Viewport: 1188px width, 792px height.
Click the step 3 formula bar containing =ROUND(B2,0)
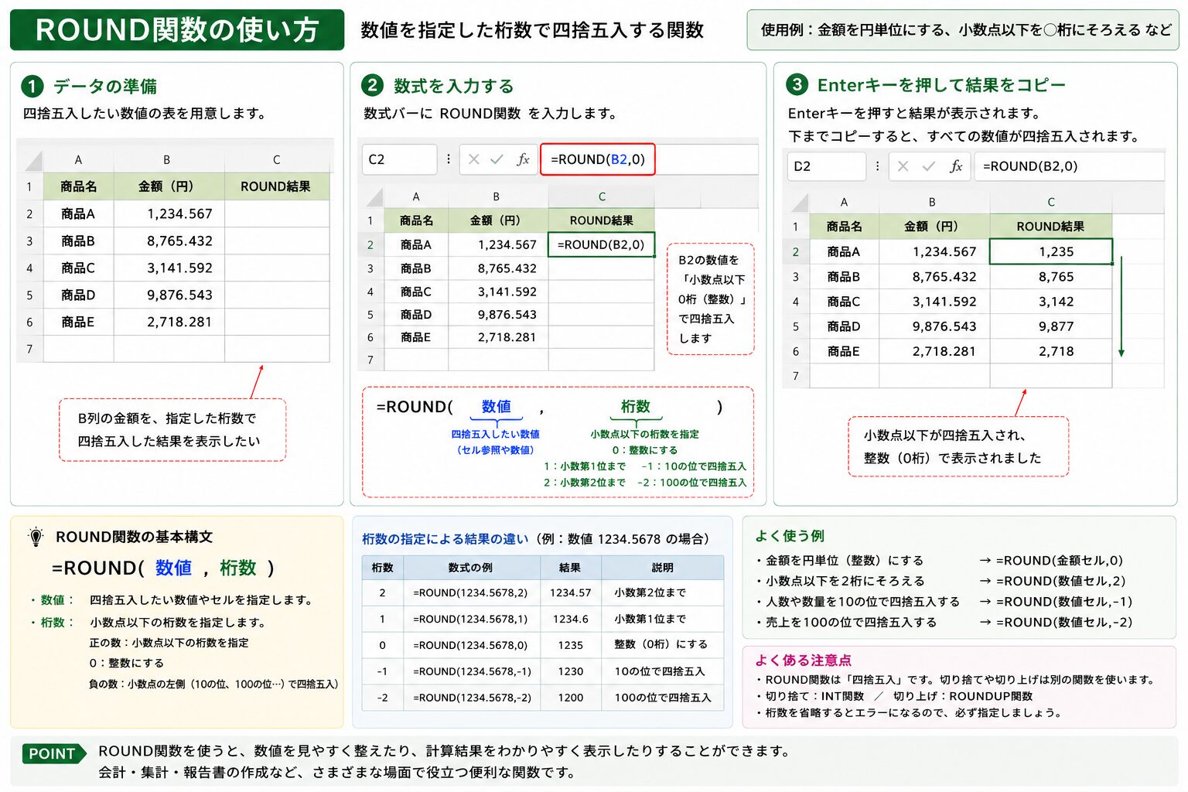tap(1069, 166)
